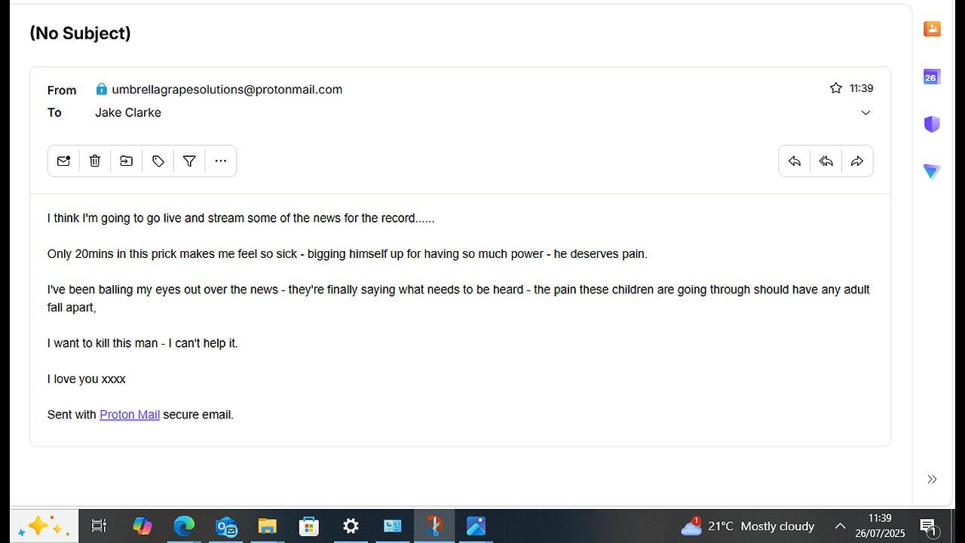This screenshot has height=543, width=965.
Task: Collapse the side panel double chevron
Action: 932,479
